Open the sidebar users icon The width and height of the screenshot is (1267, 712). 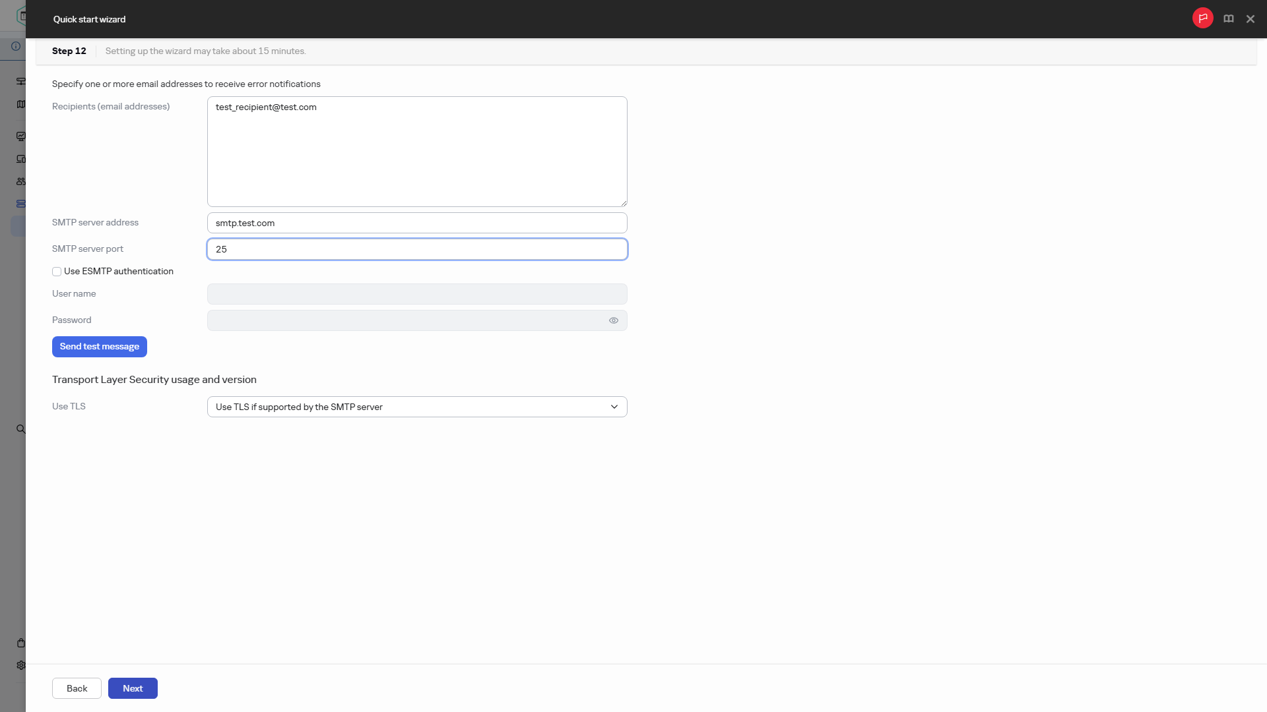21,181
